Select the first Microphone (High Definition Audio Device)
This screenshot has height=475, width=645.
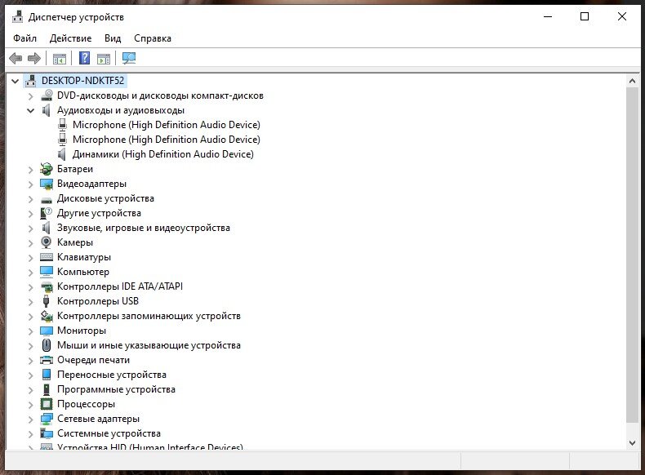coord(167,125)
